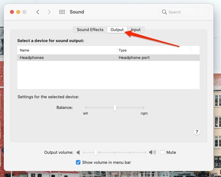The image size is (221, 177).
Task: Switch to the Sound Effects tab
Action: tap(90, 30)
